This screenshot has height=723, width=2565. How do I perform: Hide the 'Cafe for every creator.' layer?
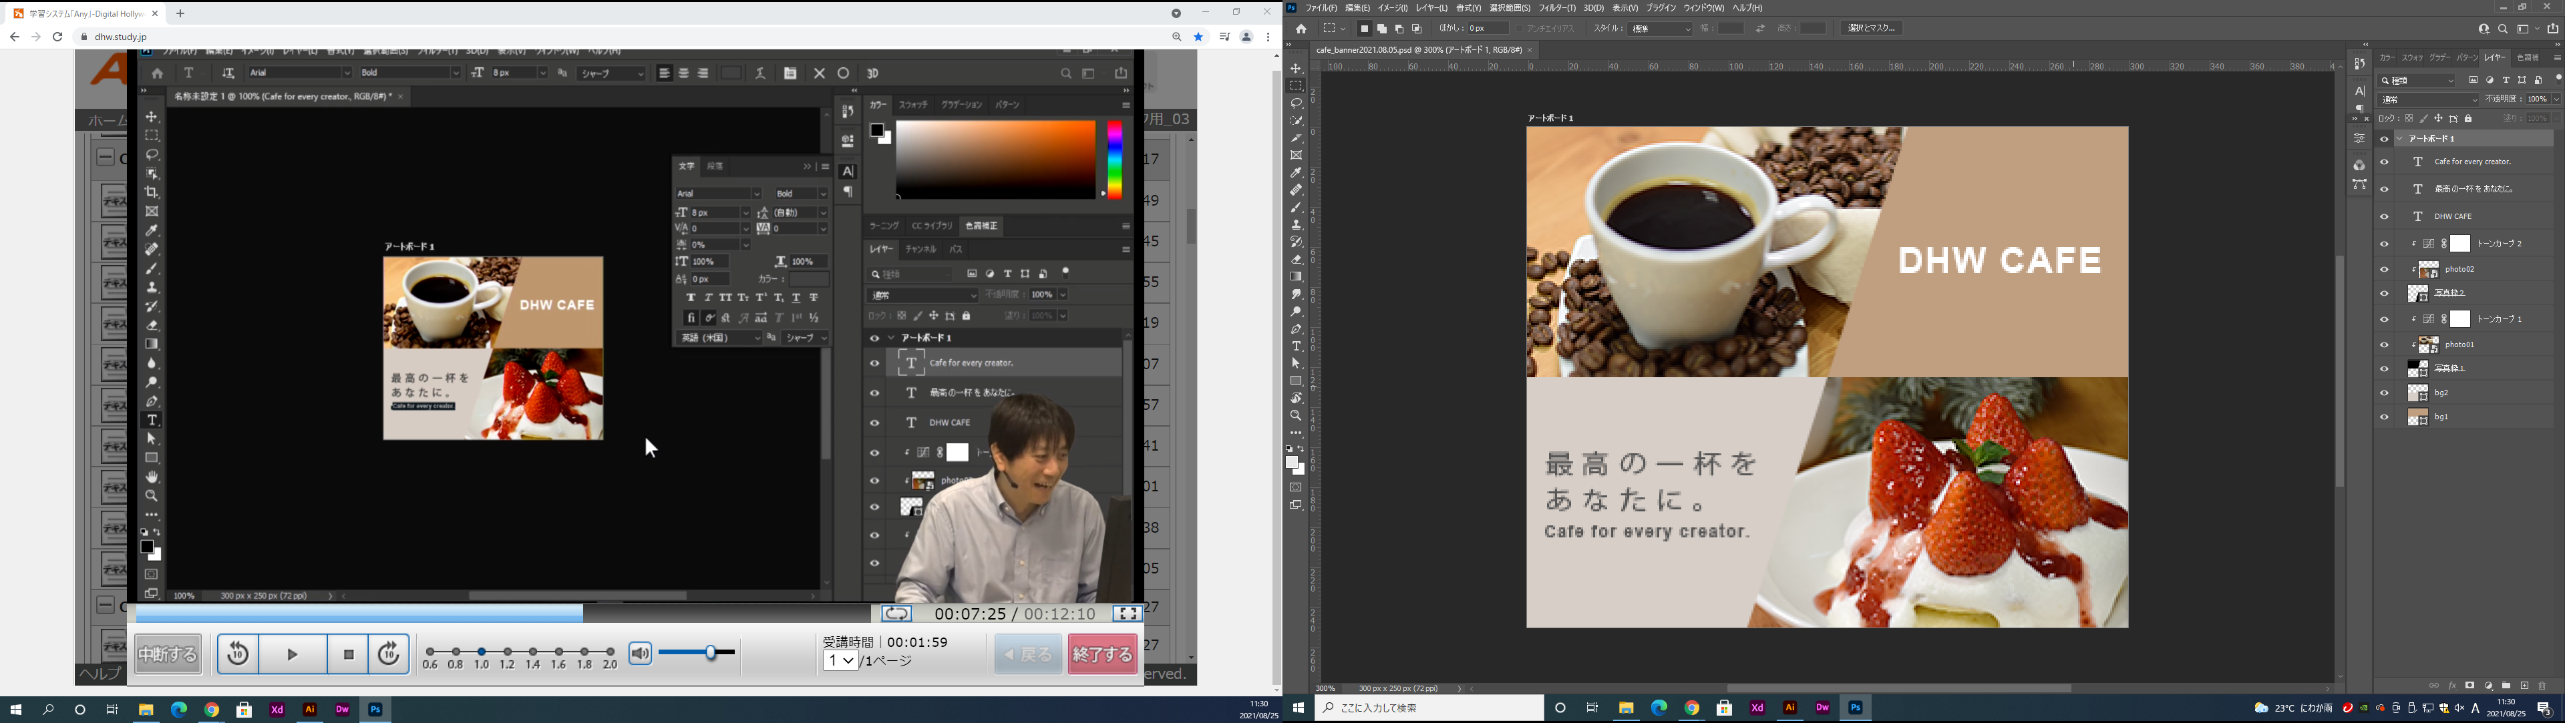(2384, 162)
